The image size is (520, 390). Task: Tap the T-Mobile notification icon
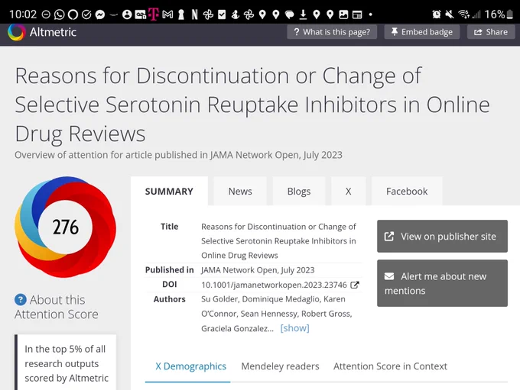(154, 15)
